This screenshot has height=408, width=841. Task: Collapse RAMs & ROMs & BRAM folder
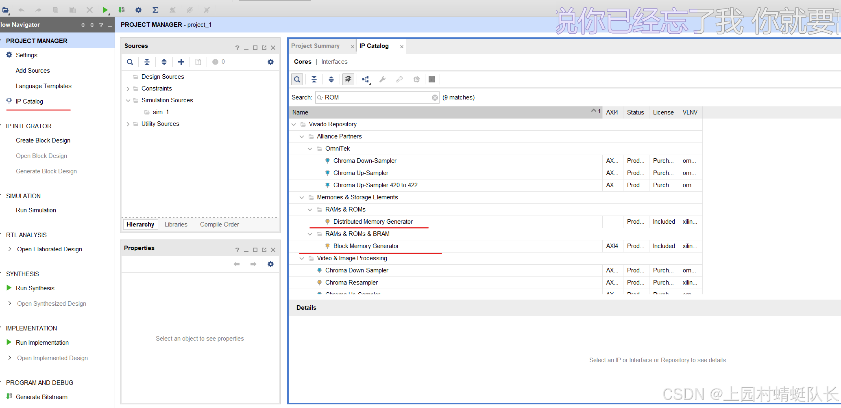pos(310,234)
